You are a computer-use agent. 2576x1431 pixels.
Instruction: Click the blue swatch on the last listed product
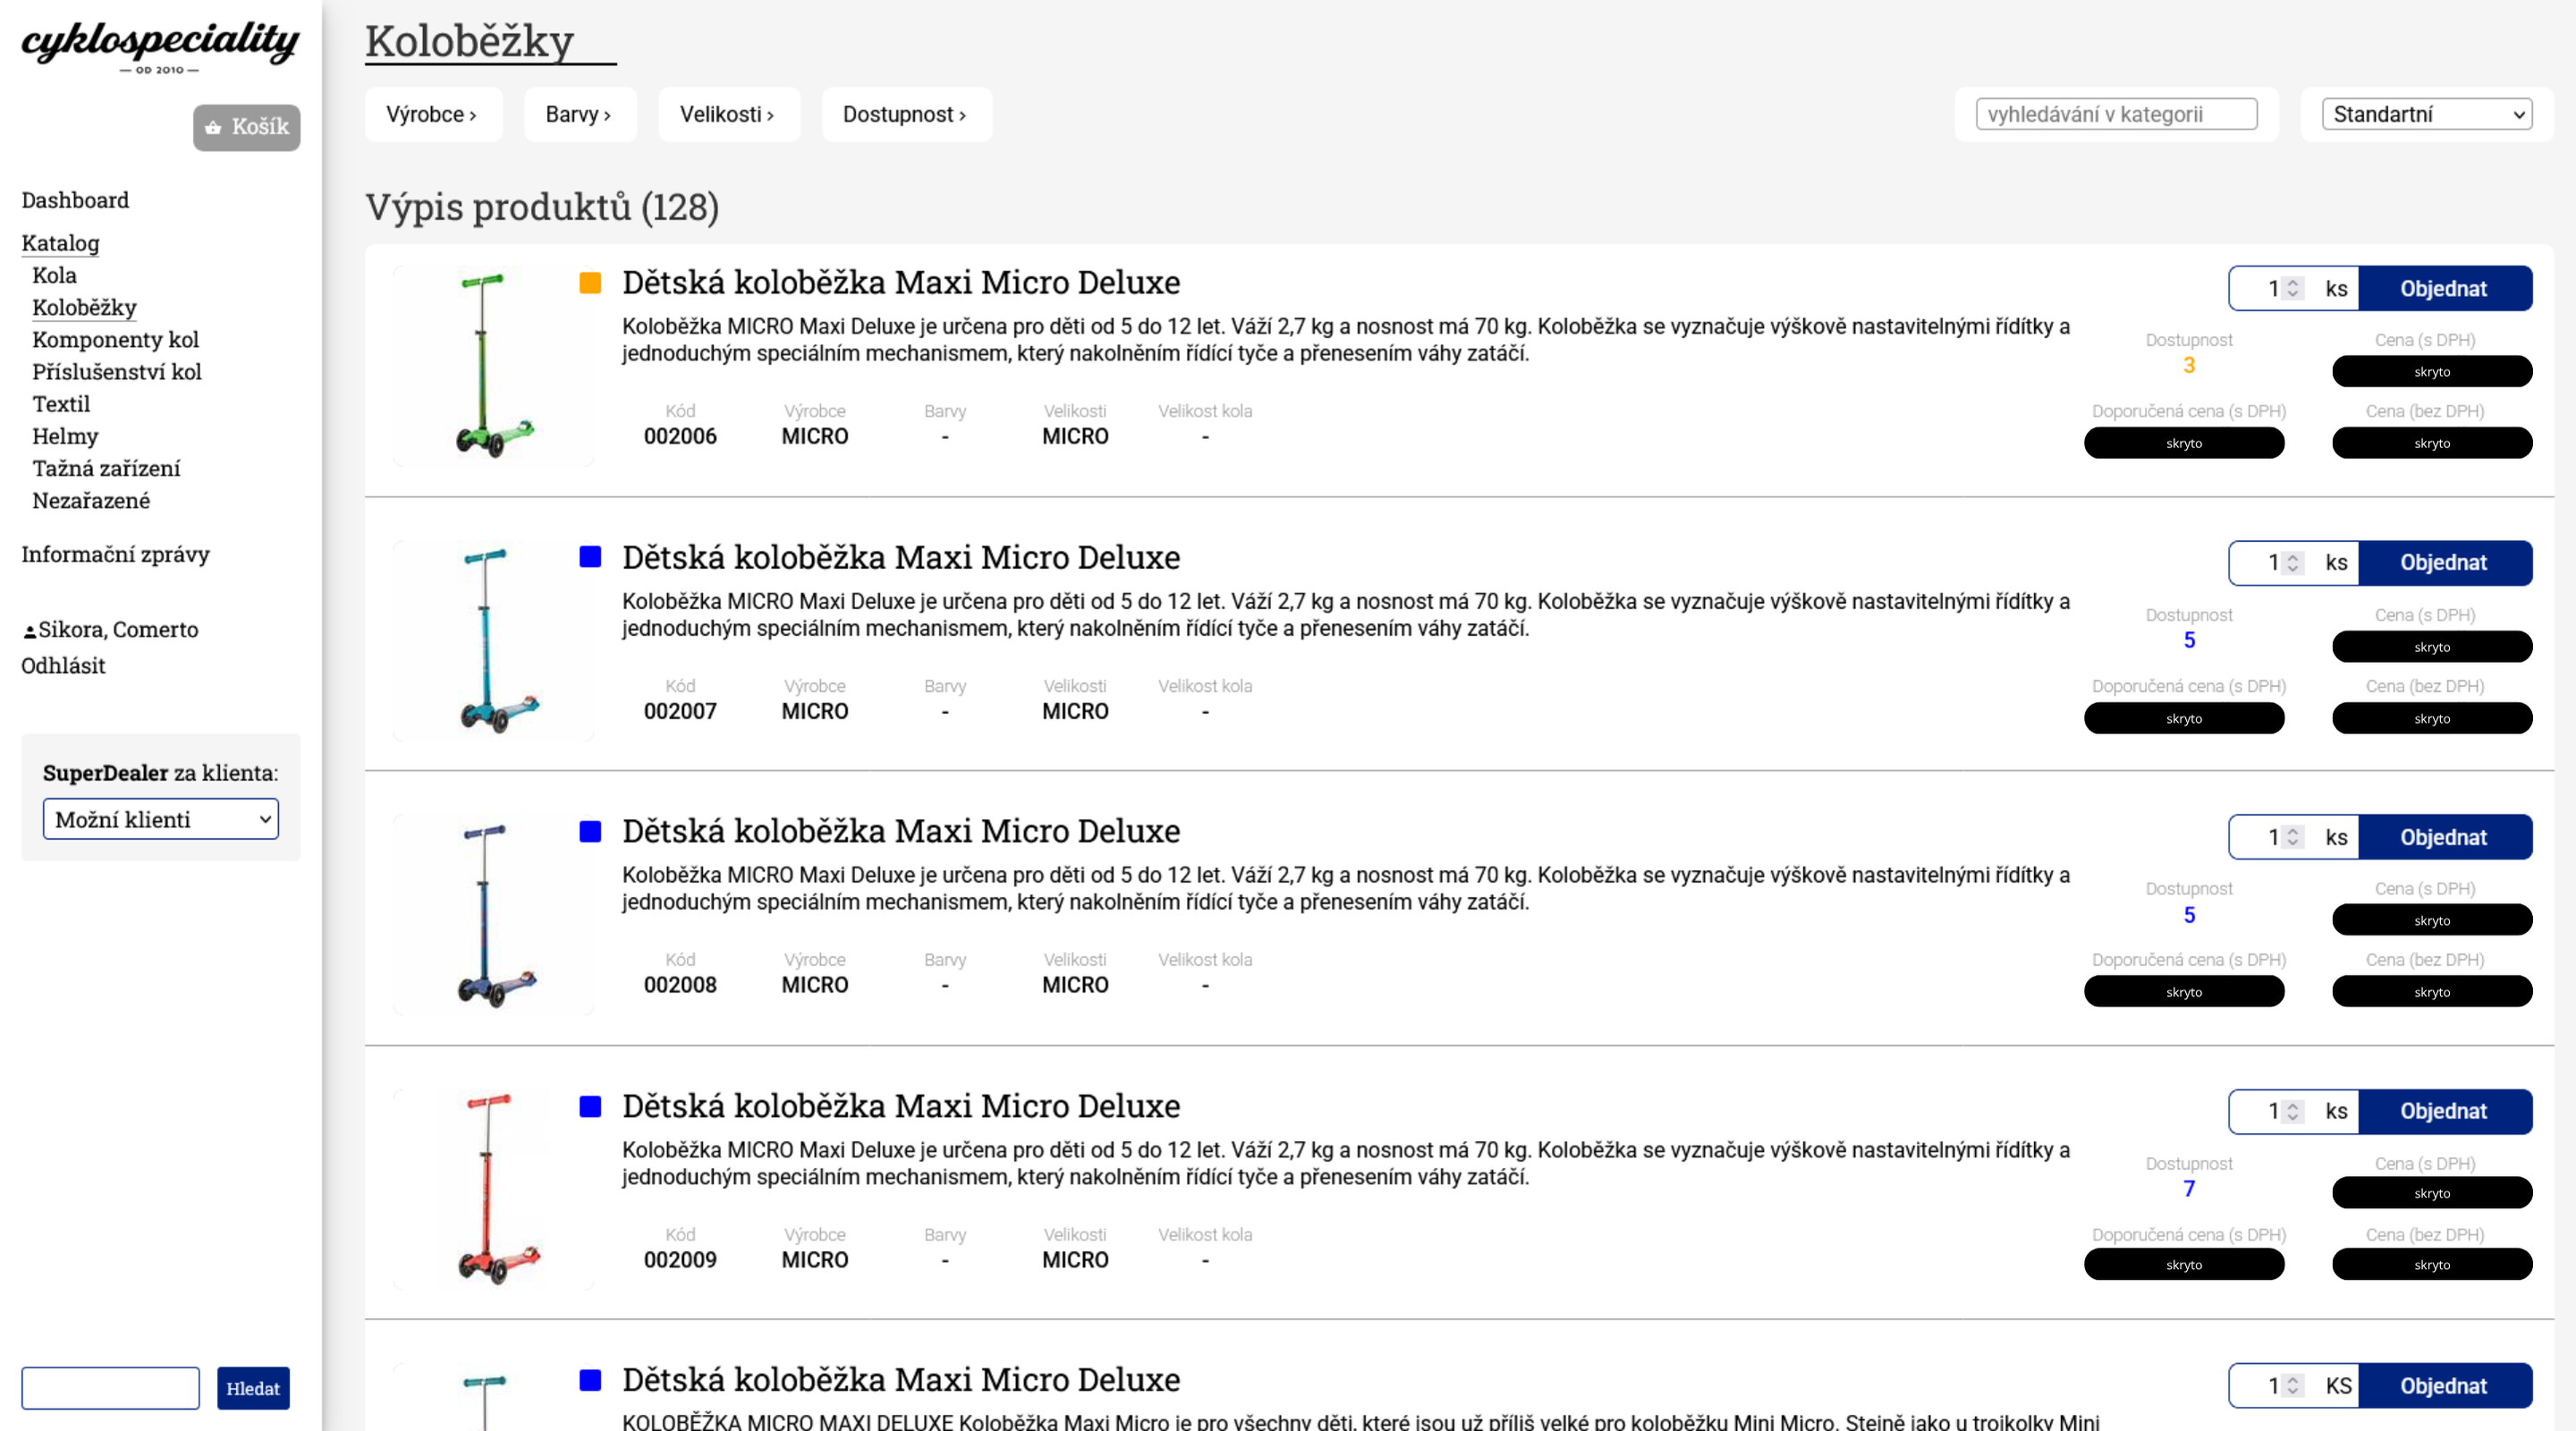point(590,1380)
